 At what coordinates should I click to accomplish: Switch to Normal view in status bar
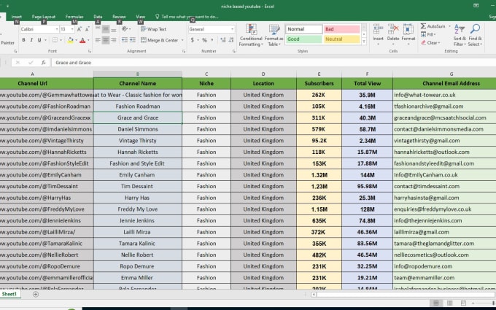pos(436,303)
